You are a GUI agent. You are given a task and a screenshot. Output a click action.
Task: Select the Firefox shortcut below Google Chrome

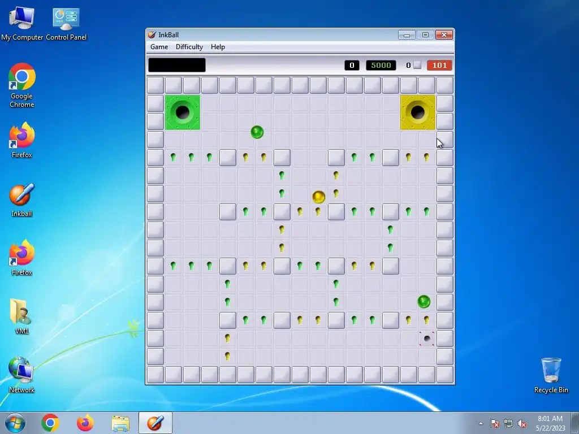click(22, 140)
